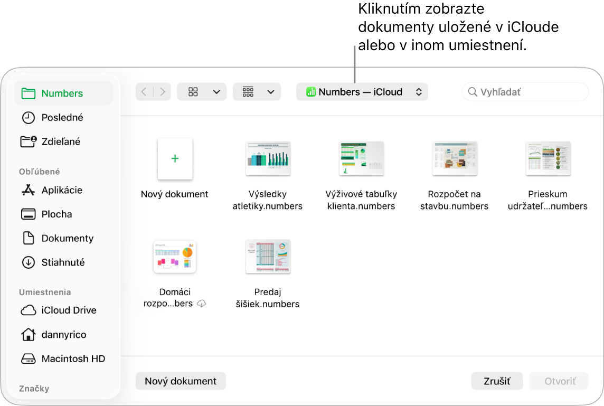Click the group-by icon in toolbar
The width and height of the screenshot is (604, 406).
coord(248,92)
